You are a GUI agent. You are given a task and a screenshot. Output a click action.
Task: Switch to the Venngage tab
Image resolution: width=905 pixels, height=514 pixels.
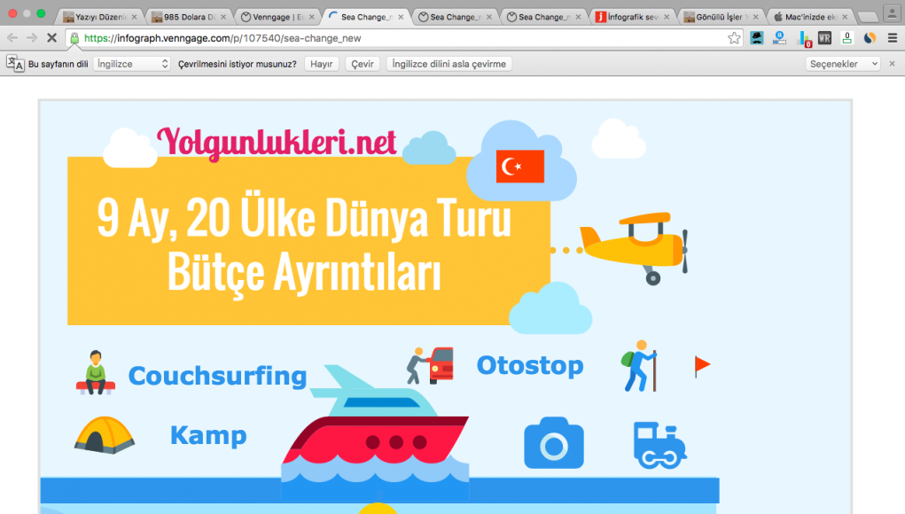pos(276,17)
